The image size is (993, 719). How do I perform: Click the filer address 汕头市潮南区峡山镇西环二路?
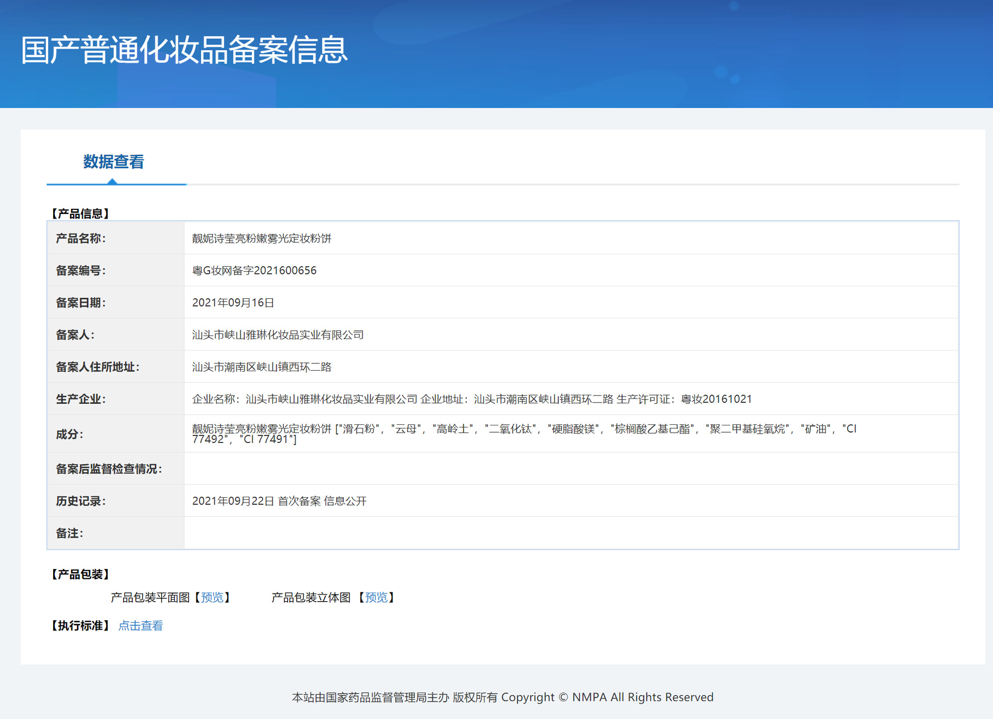pyautogui.click(x=262, y=367)
